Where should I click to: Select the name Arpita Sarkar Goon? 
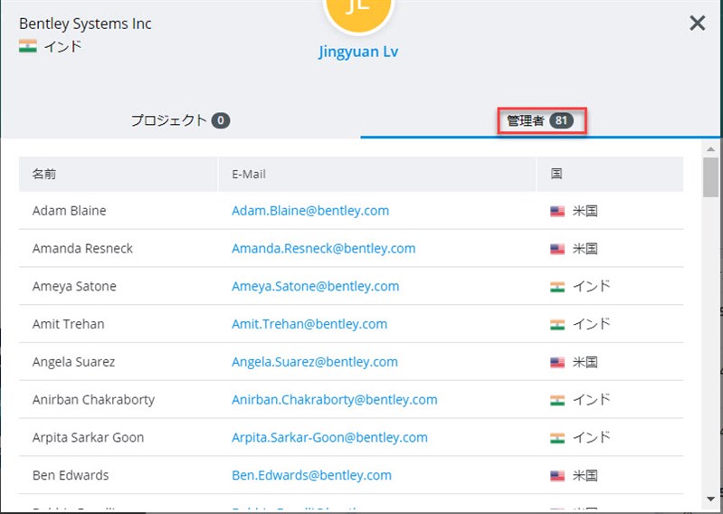click(88, 437)
